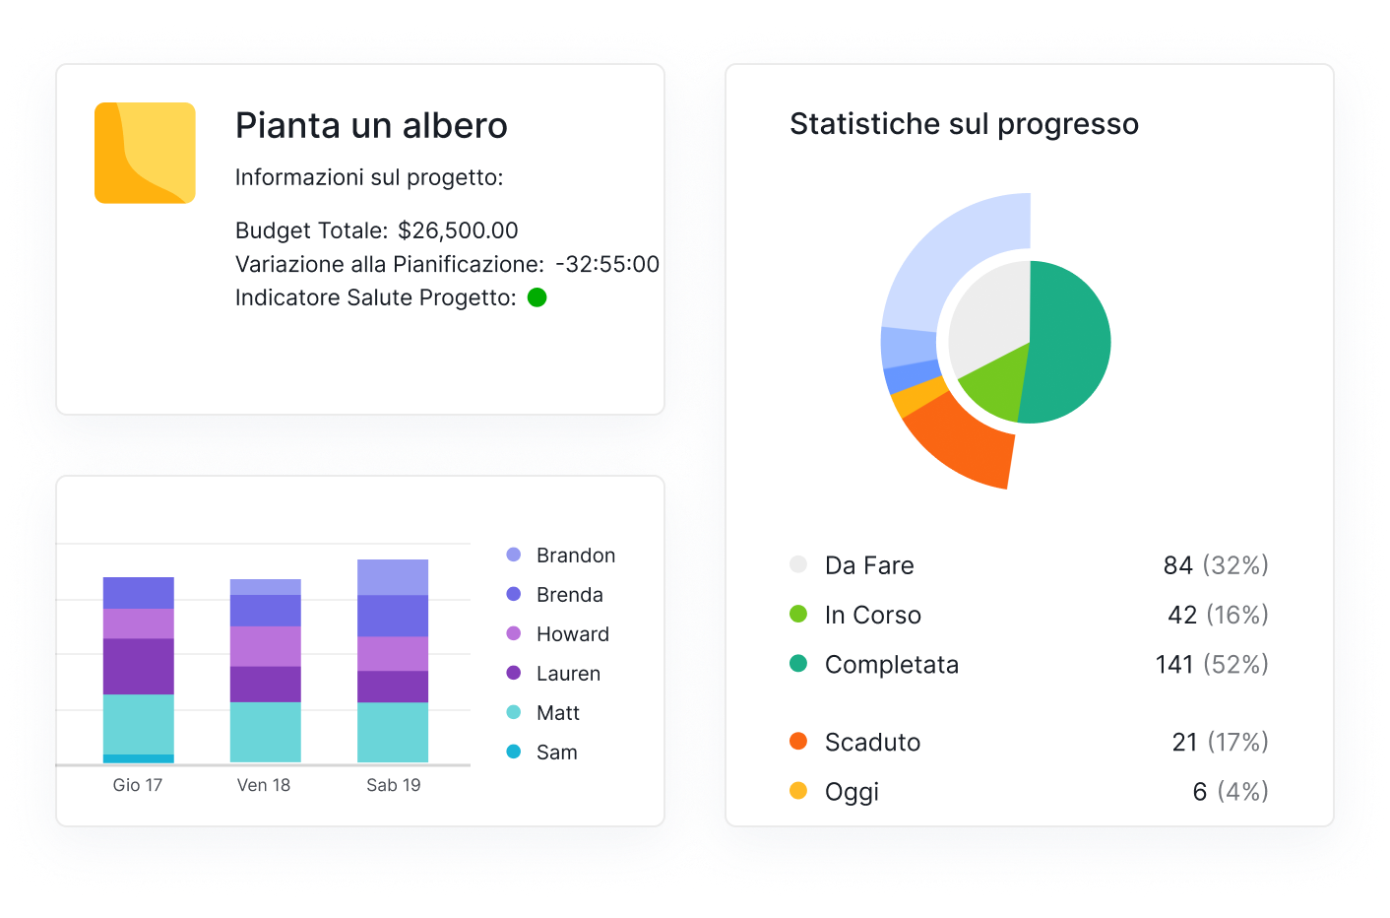Viewport: 1390px width, 918px height.
Task: Click the green project health indicator dot
Action: 537,297
